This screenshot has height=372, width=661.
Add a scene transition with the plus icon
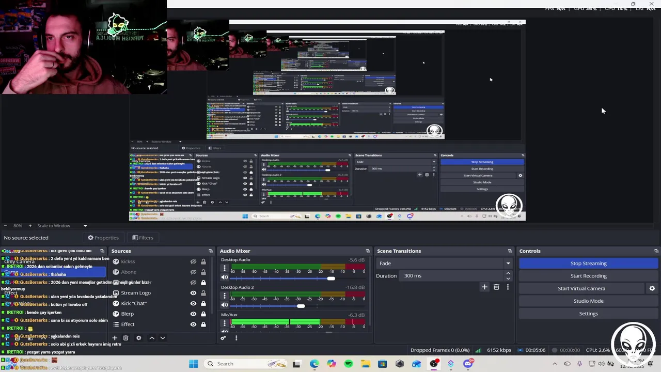(x=484, y=287)
